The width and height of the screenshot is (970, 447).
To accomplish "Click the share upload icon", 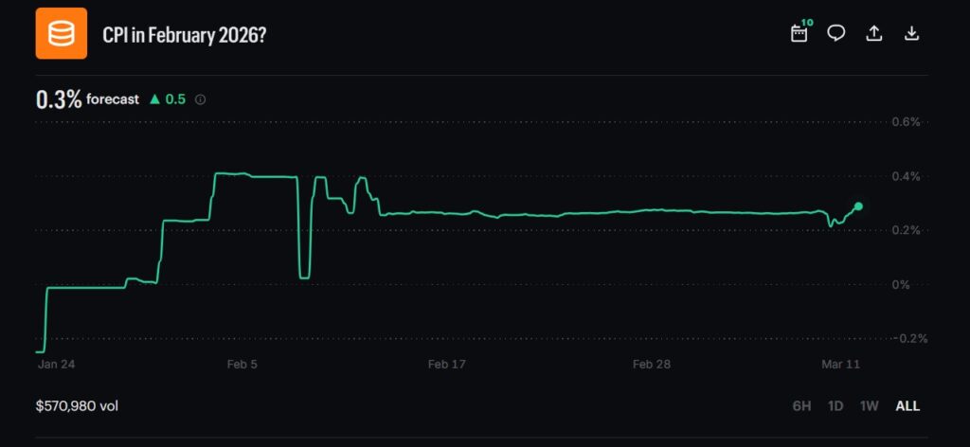I will pos(874,33).
